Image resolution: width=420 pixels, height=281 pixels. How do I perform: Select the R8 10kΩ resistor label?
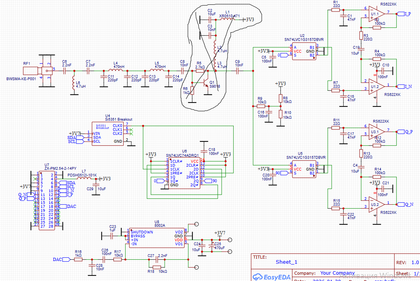tap(287, 100)
